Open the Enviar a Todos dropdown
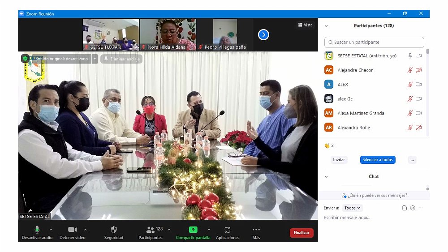The image size is (448, 252). pyautogui.click(x=353, y=208)
